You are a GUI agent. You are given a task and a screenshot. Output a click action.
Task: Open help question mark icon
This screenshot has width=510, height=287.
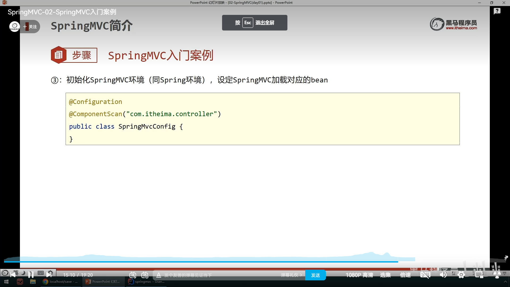pos(497,11)
